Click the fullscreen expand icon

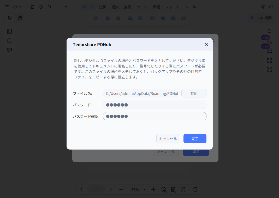point(183,189)
